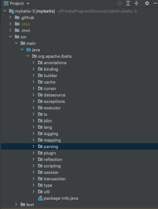This screenshot has height=209, width=158.
Task: Click the mybatis-3 module root icon
Action: click(11, 11)
